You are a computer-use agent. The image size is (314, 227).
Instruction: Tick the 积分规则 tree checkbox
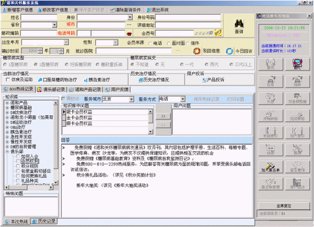18,166
